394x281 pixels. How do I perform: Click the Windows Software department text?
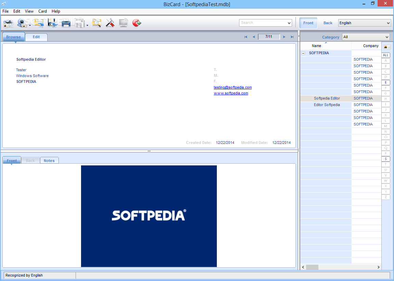[32, 76]
